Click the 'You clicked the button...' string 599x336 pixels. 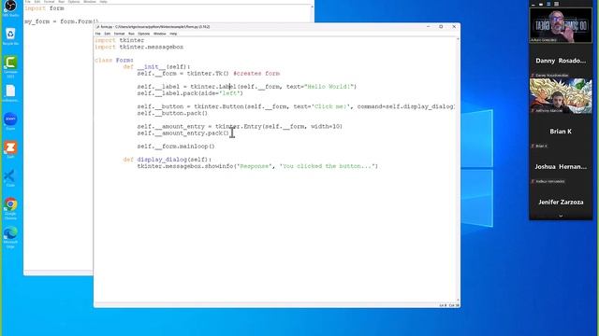click(x=327, y=166)
